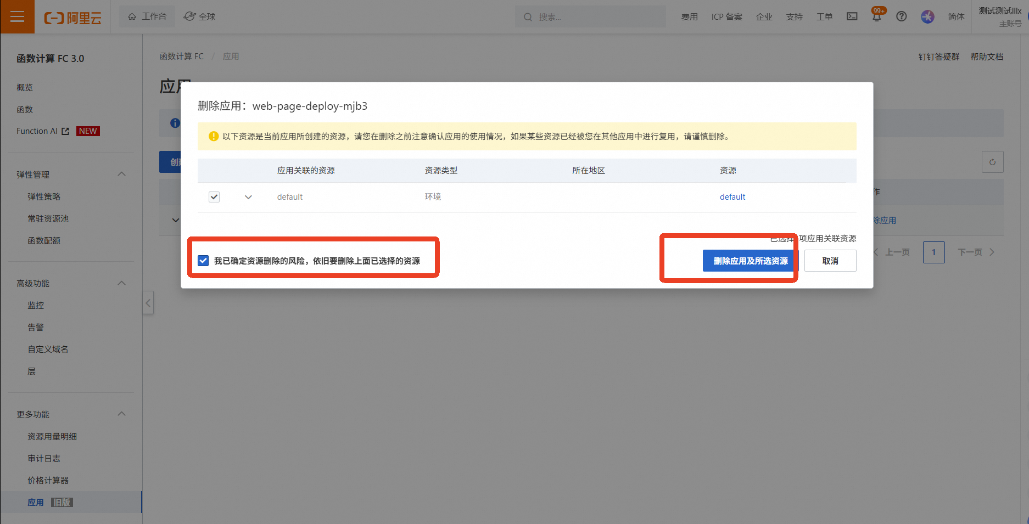Click the search magnifier icon
The height and width of the screenshot is (524, 1029).
(528, 17)
